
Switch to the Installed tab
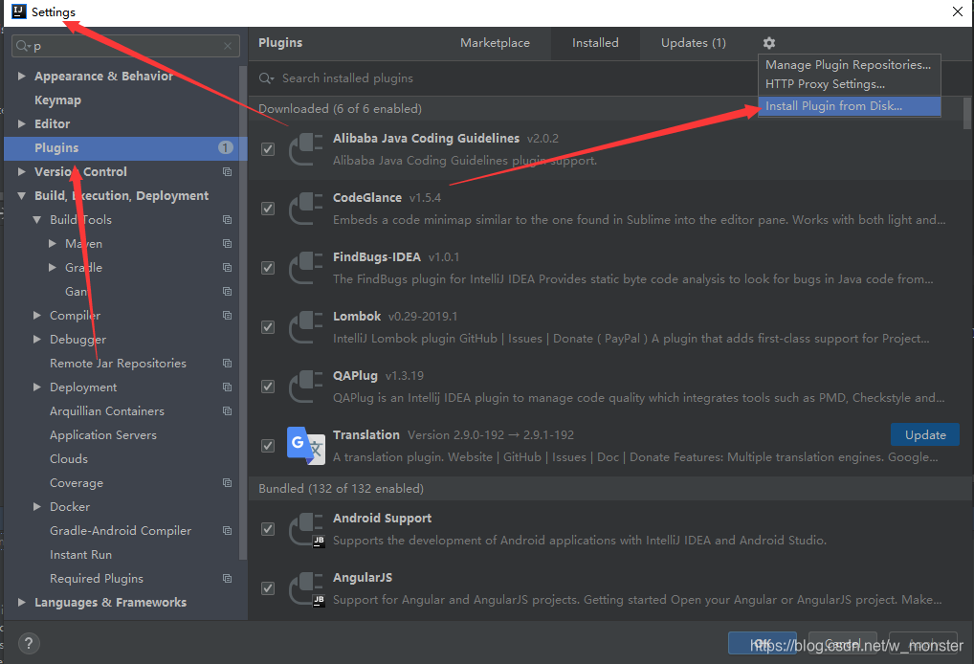(x=595, y=43)
